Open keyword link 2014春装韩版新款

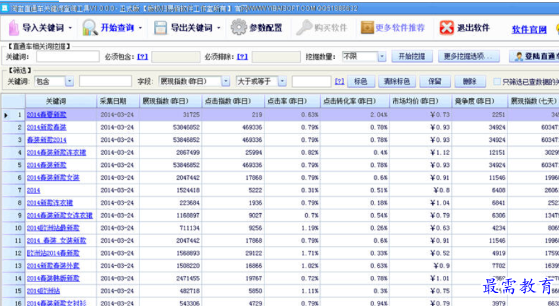point(53,278)
